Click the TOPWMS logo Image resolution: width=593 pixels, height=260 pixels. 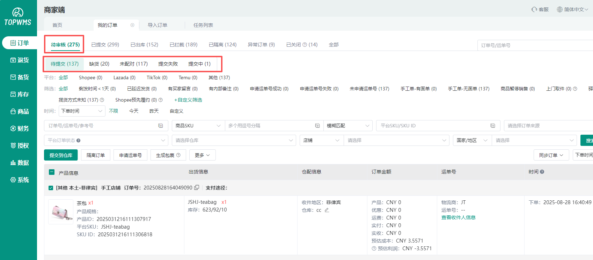18,17
